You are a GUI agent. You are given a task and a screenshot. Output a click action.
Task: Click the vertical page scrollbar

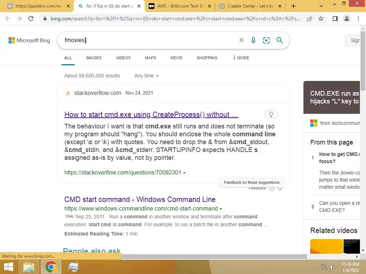pyautogui.click(x=363, y=61)
